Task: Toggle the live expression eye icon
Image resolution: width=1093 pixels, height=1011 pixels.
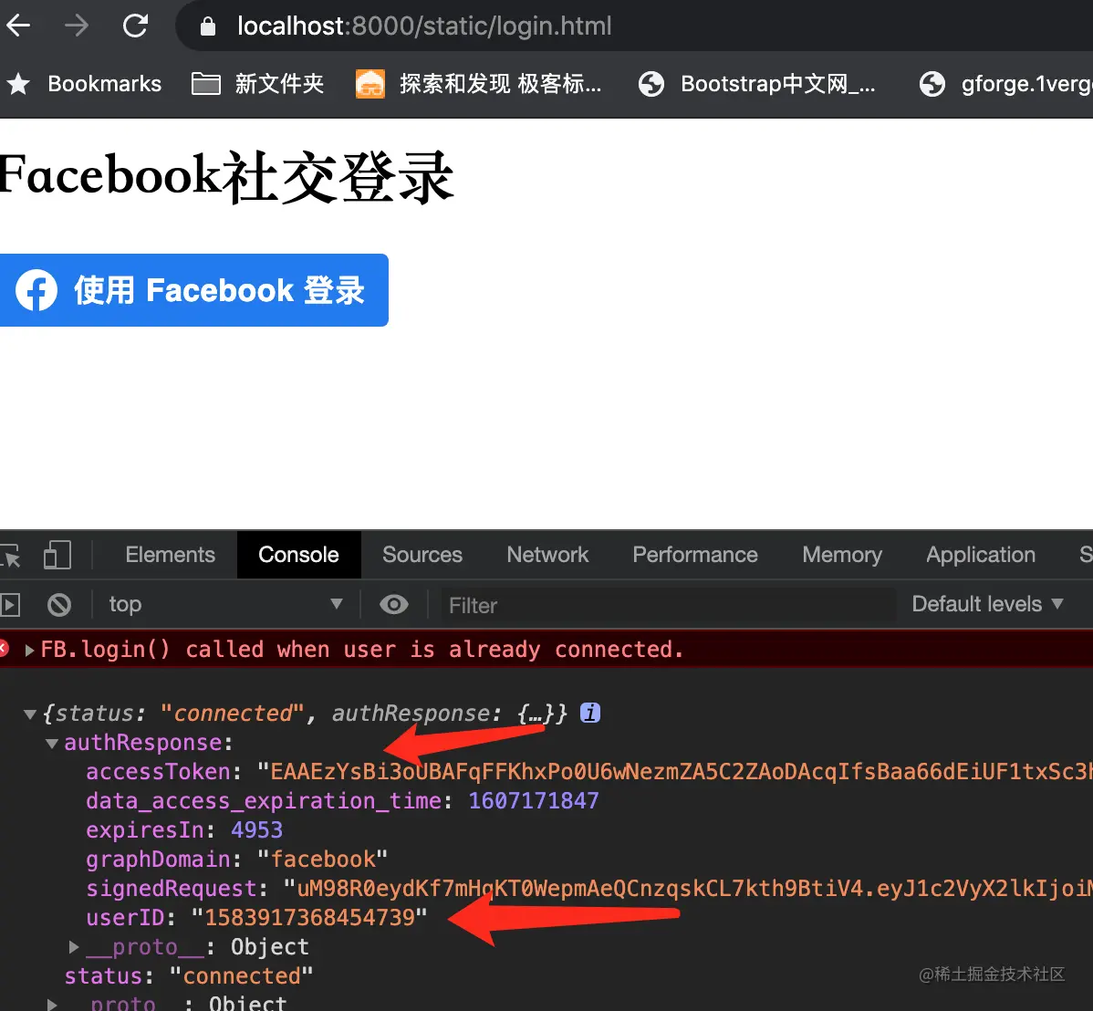Action: 394,605
